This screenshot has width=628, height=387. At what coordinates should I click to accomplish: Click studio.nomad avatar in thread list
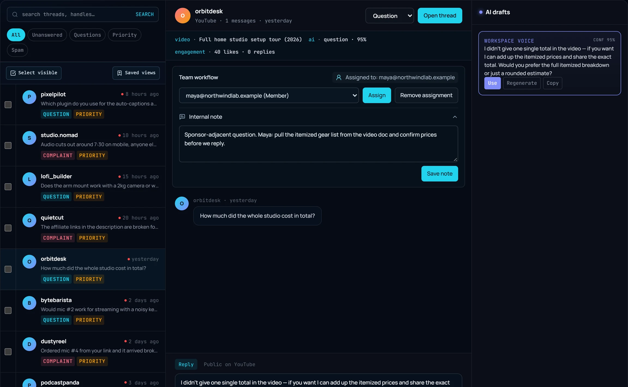tap(29, 138)
